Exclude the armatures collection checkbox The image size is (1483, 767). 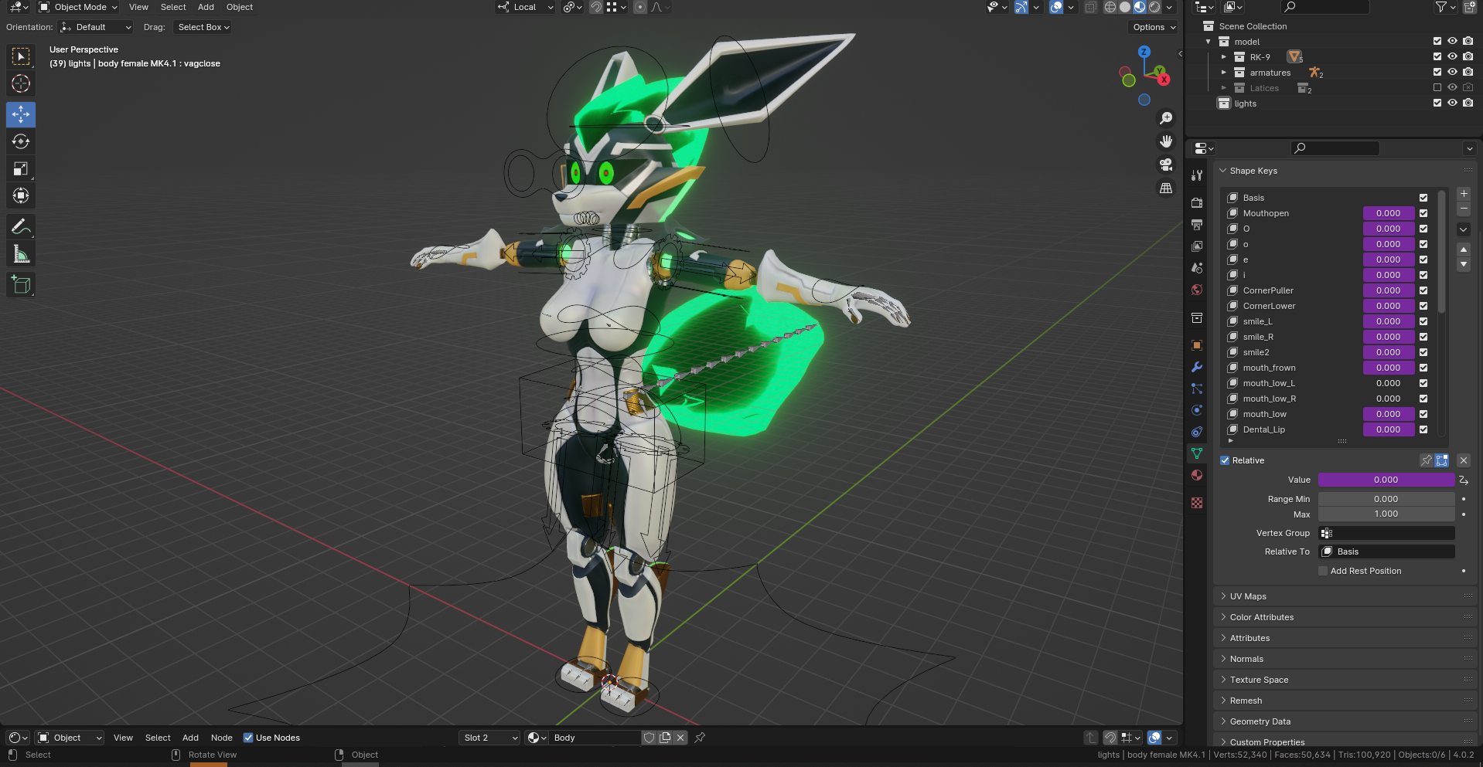point(1437,72)
